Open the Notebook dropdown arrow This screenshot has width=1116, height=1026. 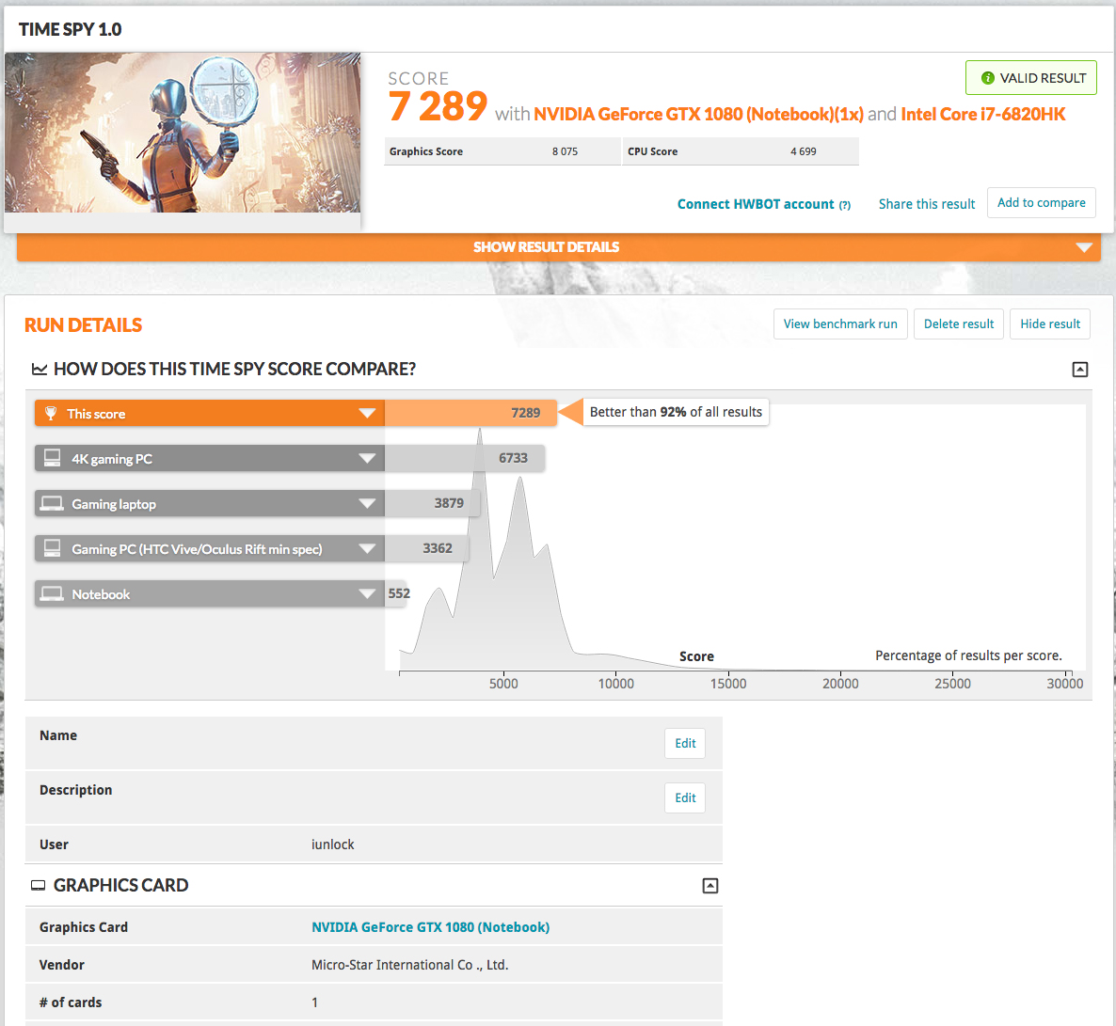click(x=367, y=593)
